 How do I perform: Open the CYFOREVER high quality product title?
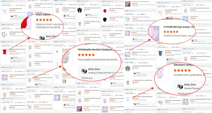pos(179,27)
